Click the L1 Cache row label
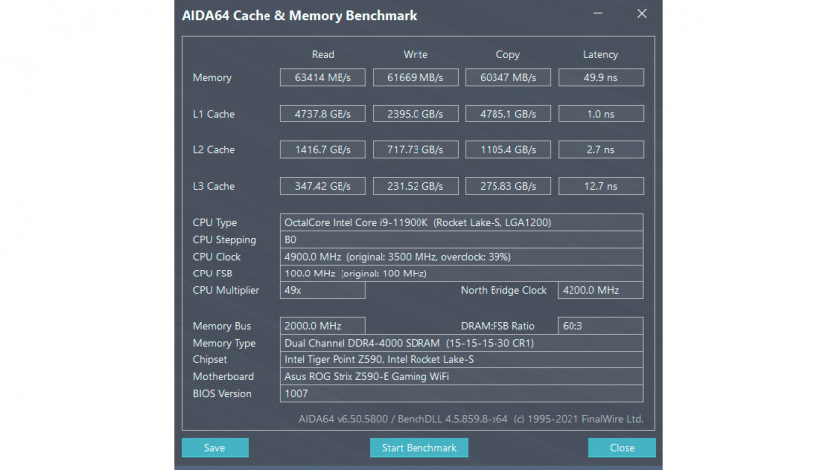Image resolution: width=837 pixels, height=470 pixels. point(213,114)
